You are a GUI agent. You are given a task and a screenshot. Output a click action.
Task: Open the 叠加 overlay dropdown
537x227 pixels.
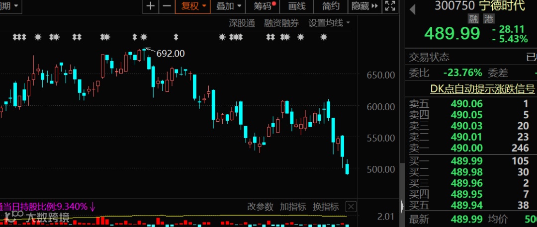coord(228,6)
